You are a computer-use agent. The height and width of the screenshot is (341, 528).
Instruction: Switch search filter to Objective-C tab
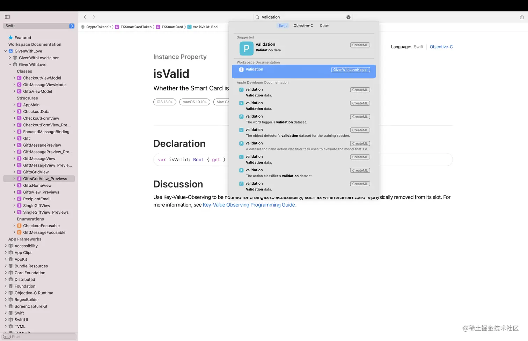[303, 25]
